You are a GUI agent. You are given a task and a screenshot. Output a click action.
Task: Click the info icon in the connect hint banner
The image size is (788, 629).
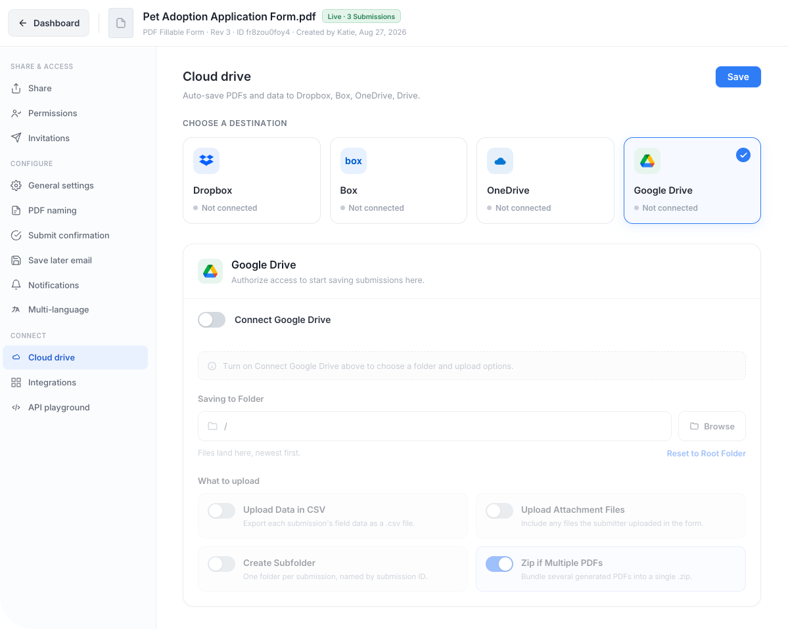[x=212, y=366]
